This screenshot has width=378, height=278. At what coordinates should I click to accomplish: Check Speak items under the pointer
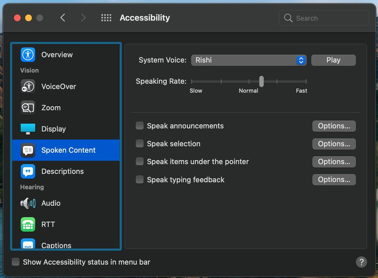click(x=140, y=161)
